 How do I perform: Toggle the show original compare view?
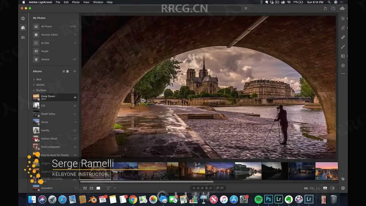click(332, 188)
